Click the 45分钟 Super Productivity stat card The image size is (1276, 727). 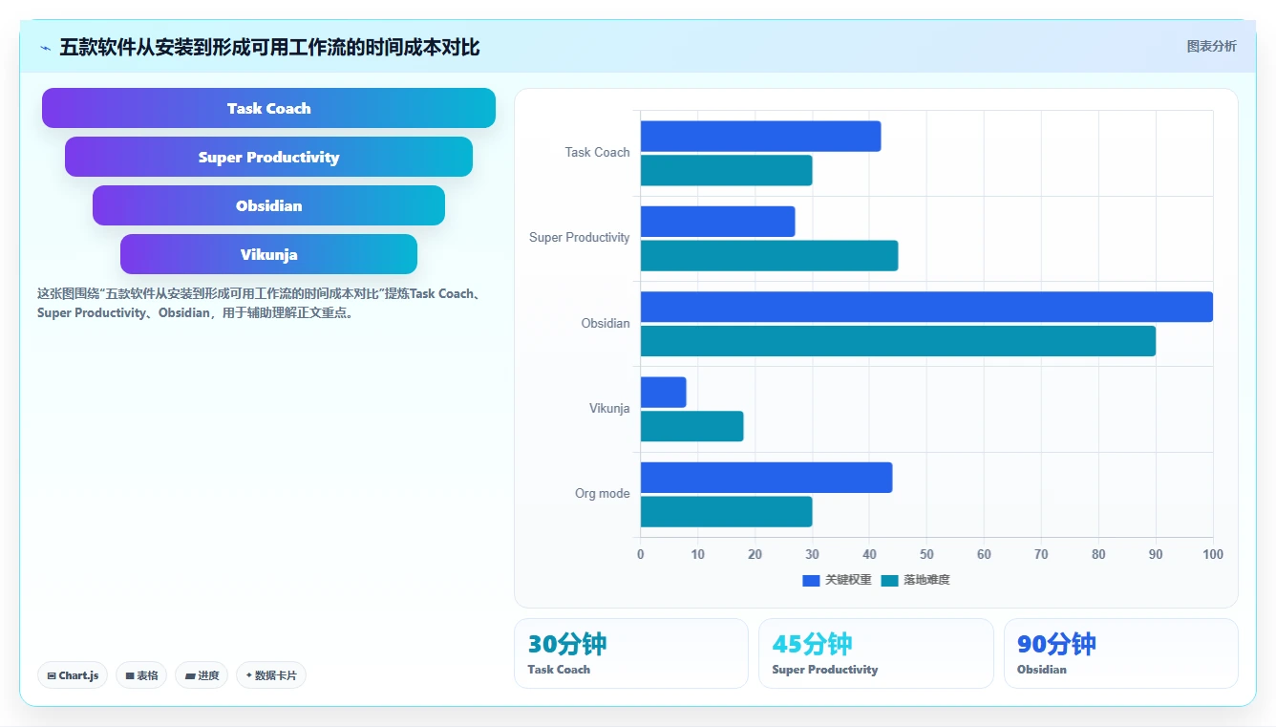click(876, 653)
